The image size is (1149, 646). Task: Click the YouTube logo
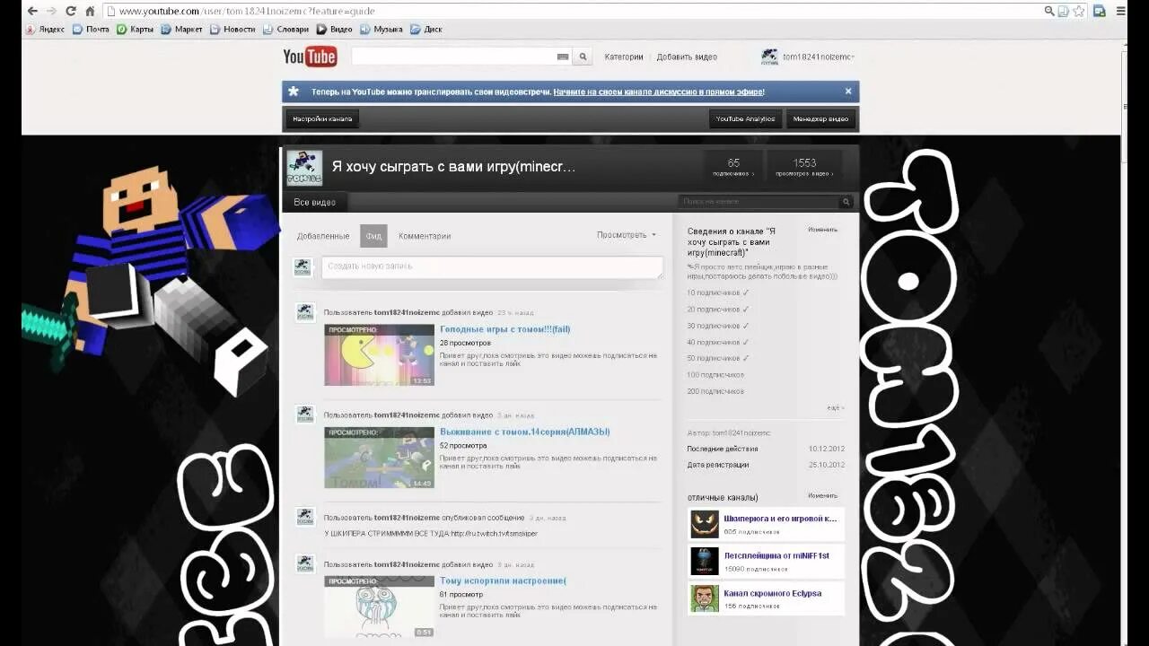pos(310,57)
